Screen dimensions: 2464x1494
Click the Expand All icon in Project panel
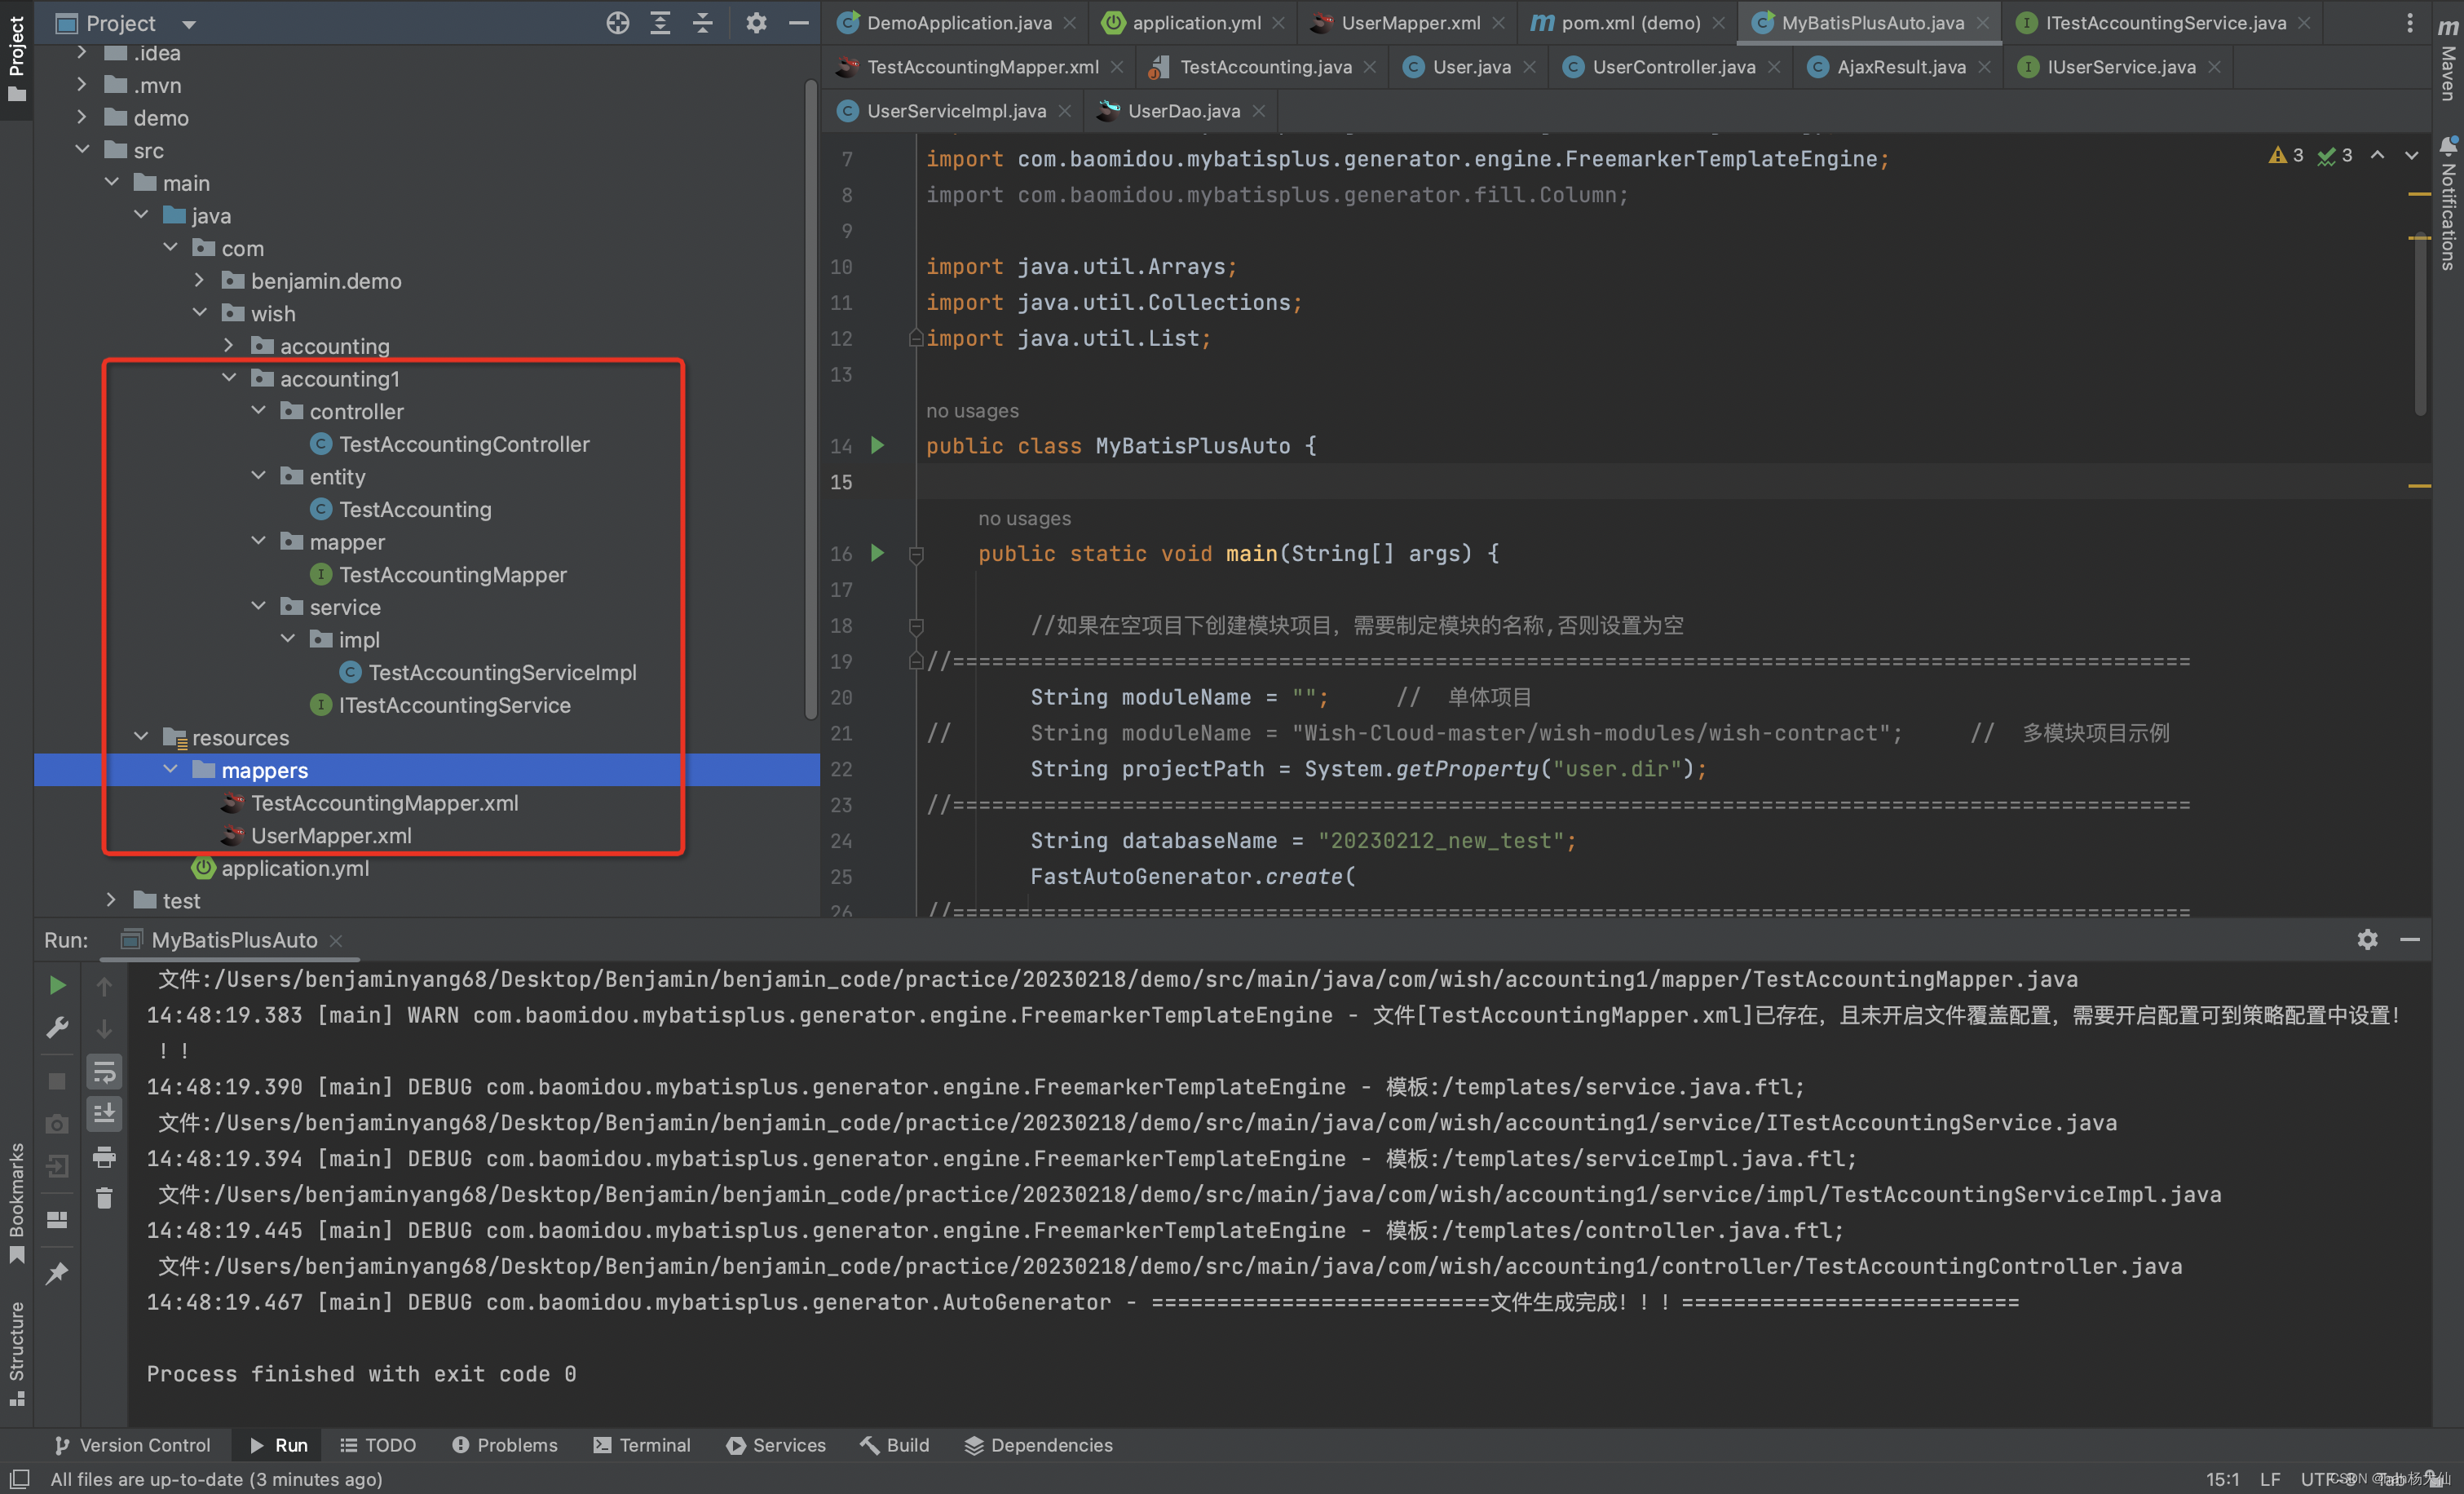click(660, 23)
